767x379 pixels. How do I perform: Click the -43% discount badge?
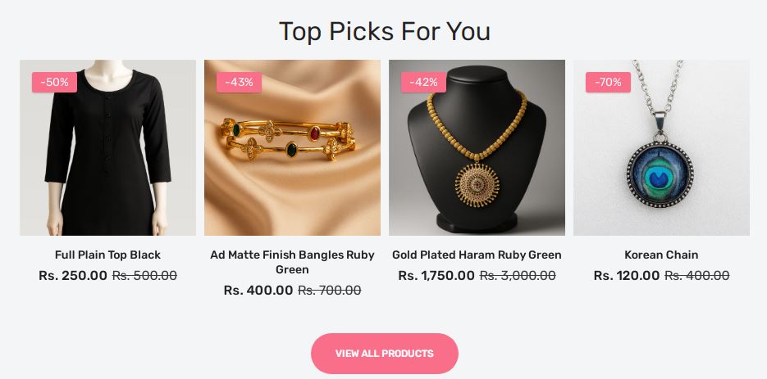point(239,82)
